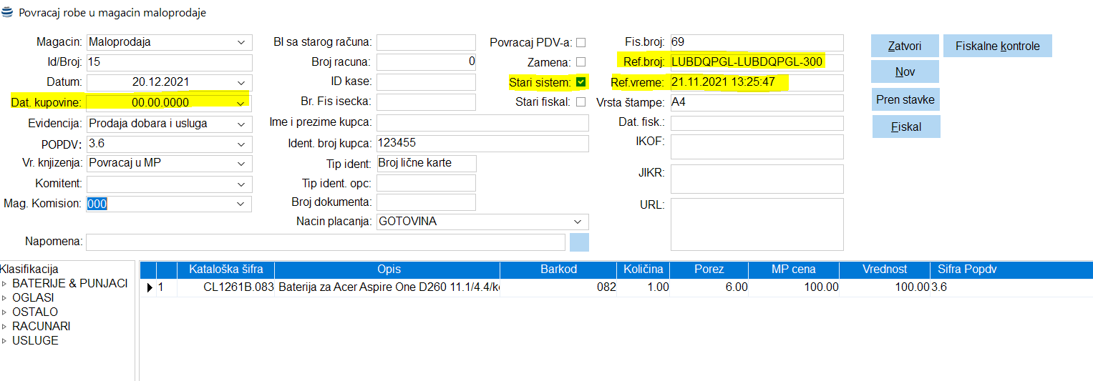The height and width of the screenshot is (381, 1093).
Task: Expand the Datum date picker
Action: 241,83
